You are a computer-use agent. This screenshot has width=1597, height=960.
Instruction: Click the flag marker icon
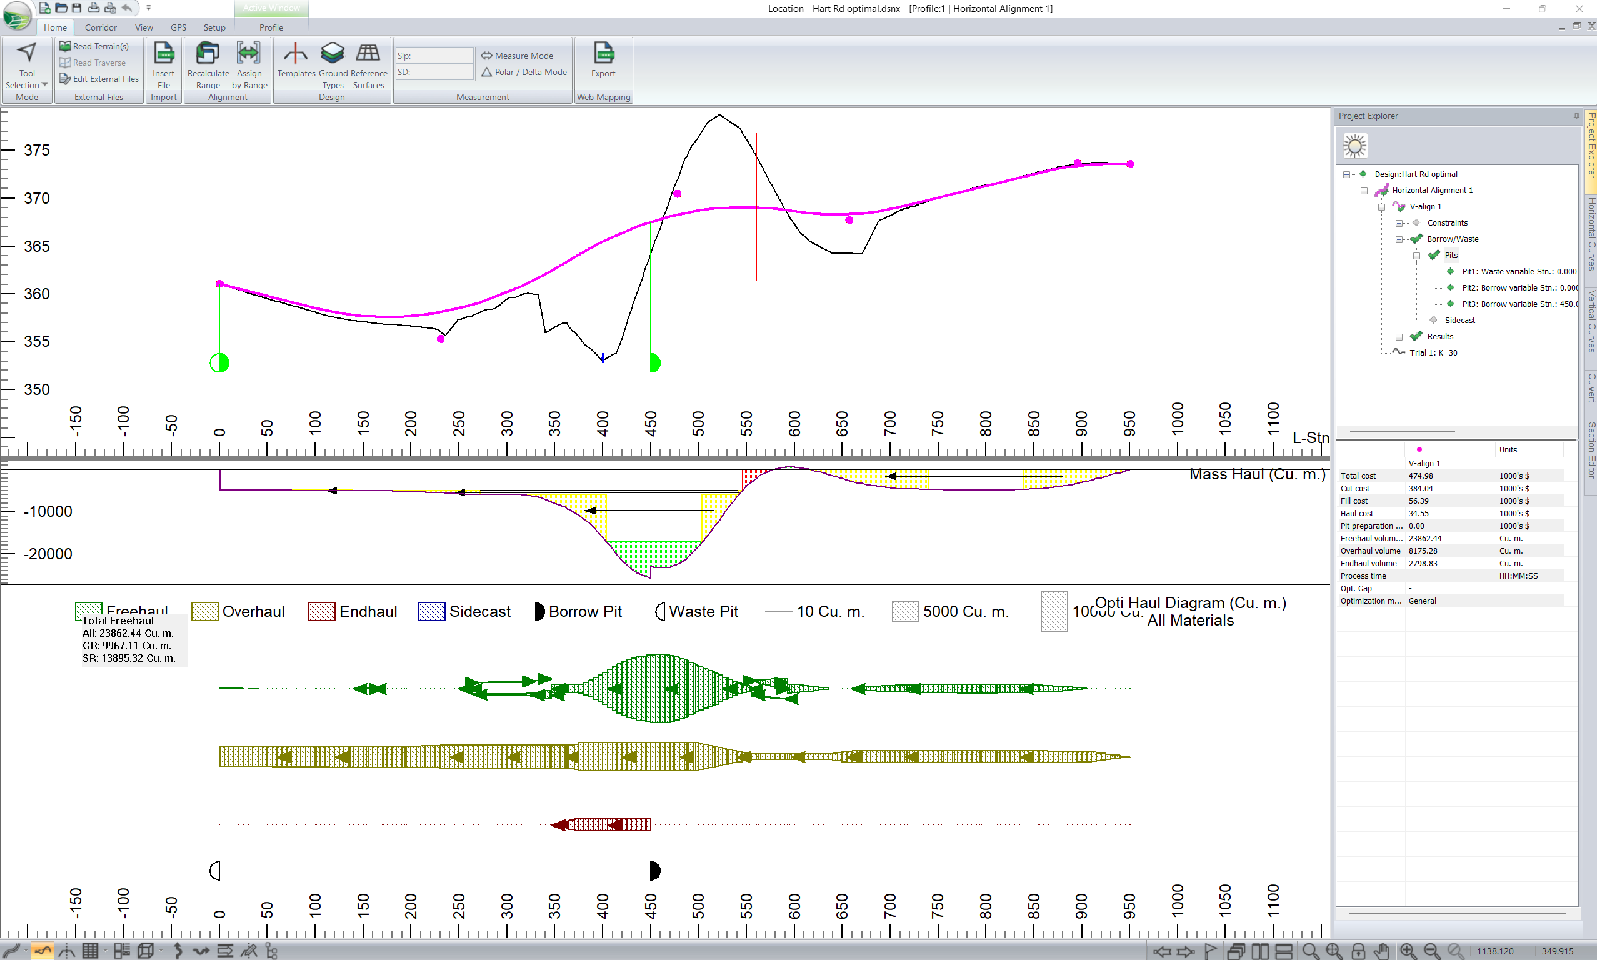click(x=1210, y=951)
